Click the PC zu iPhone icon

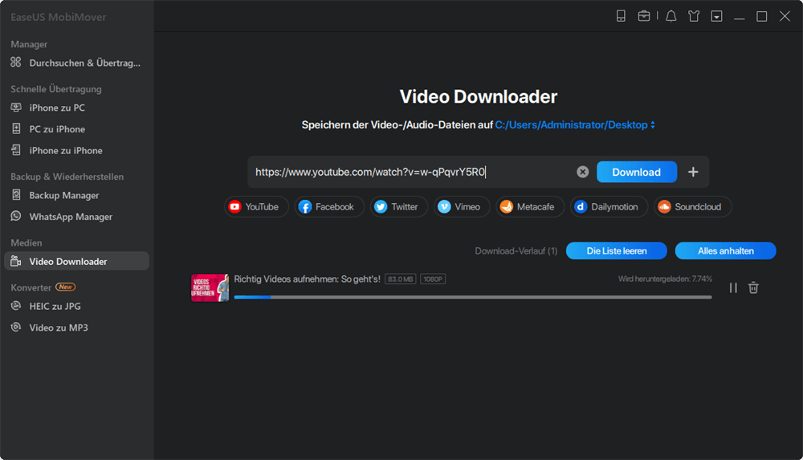[x=16, y=128]
